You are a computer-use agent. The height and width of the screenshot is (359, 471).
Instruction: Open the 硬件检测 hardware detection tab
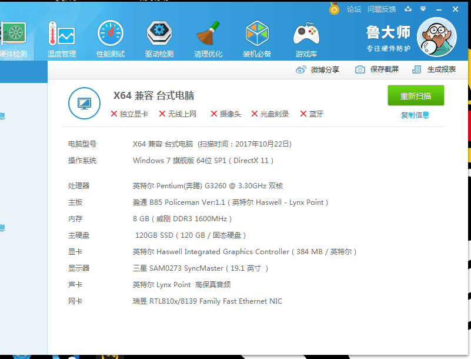tap(14, 39)
